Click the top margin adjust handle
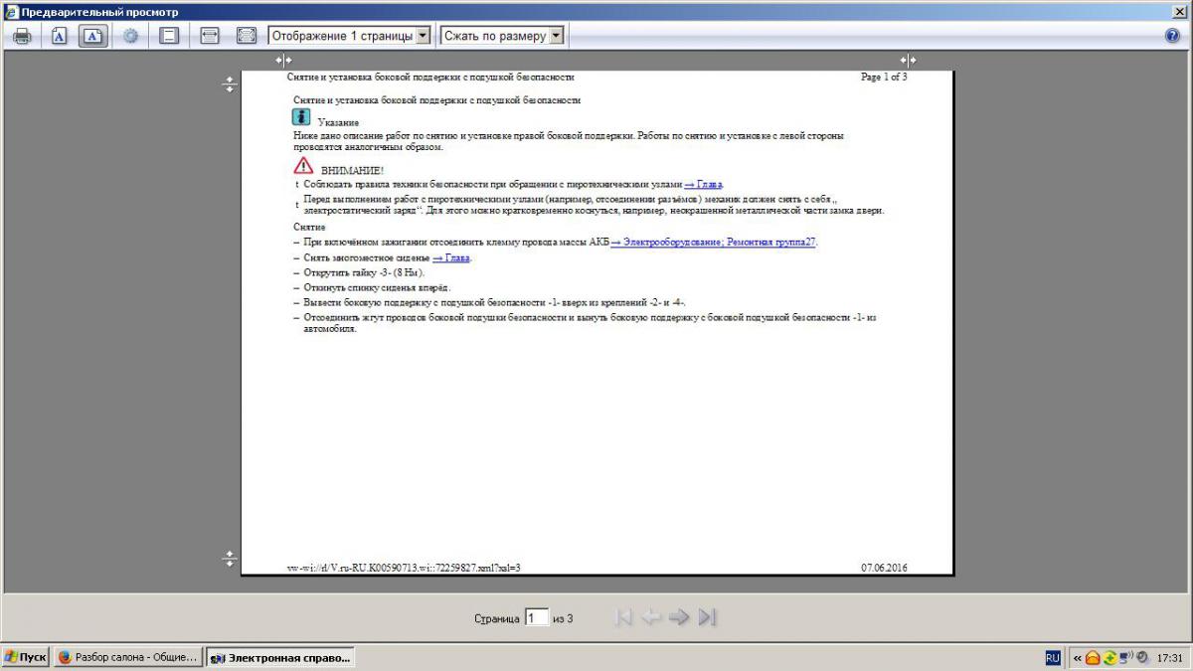Screen dimensions: 1193x671 (229, 84)
